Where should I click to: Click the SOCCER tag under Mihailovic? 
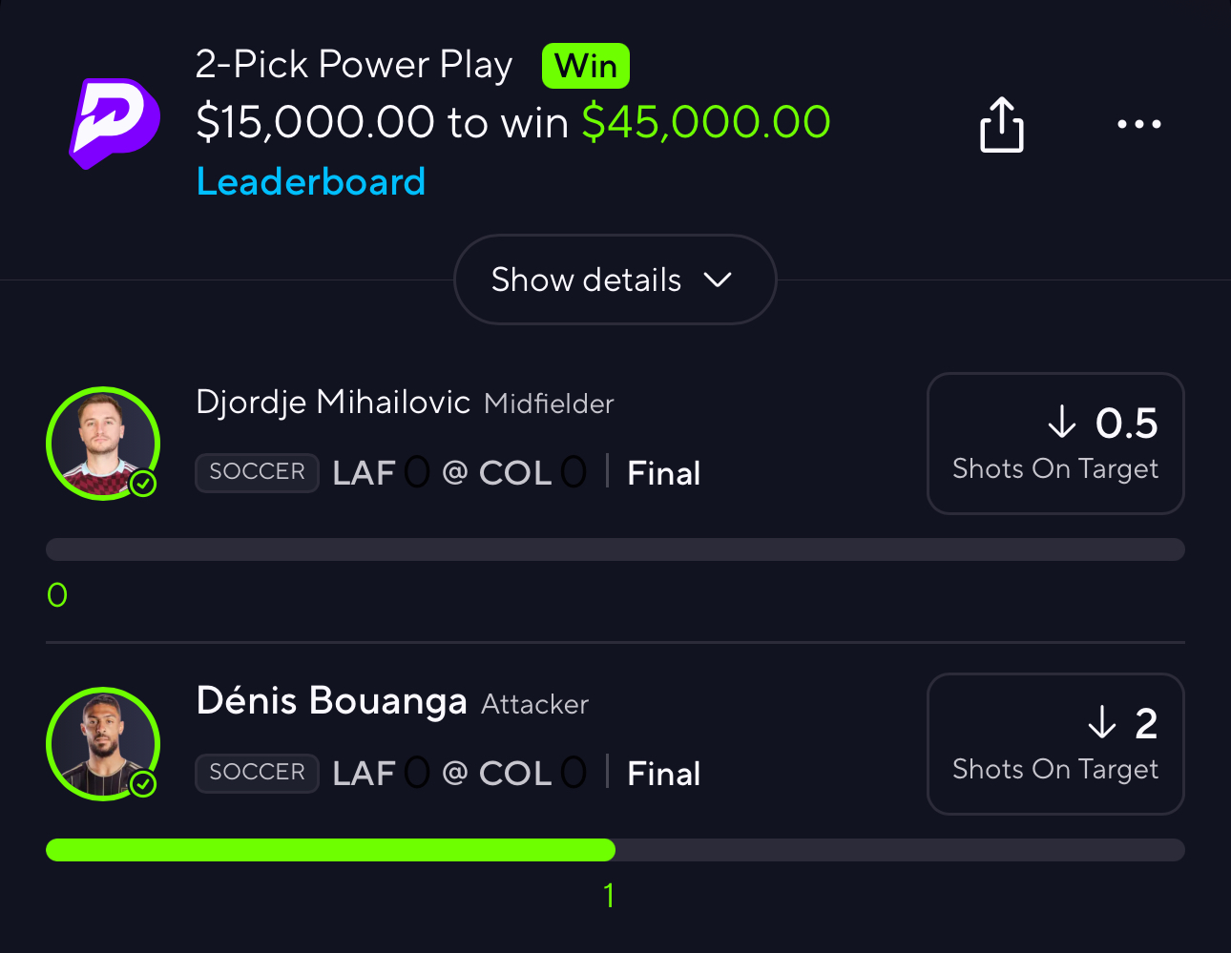(x=257, y=472)
